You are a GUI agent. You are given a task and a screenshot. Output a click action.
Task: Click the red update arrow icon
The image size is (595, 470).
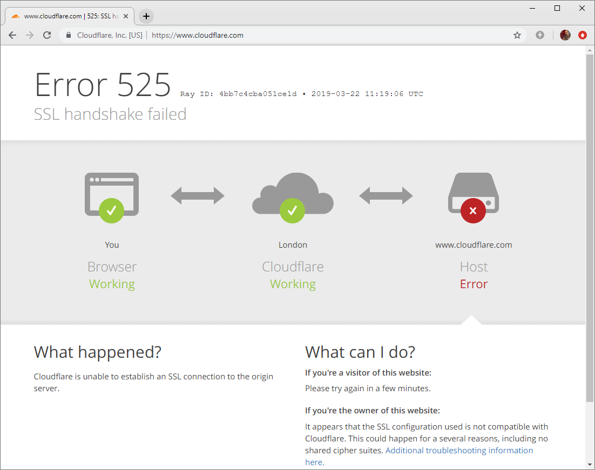click(583, 35)
